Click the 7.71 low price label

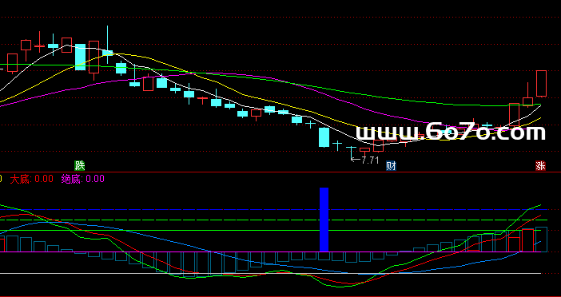370,160
